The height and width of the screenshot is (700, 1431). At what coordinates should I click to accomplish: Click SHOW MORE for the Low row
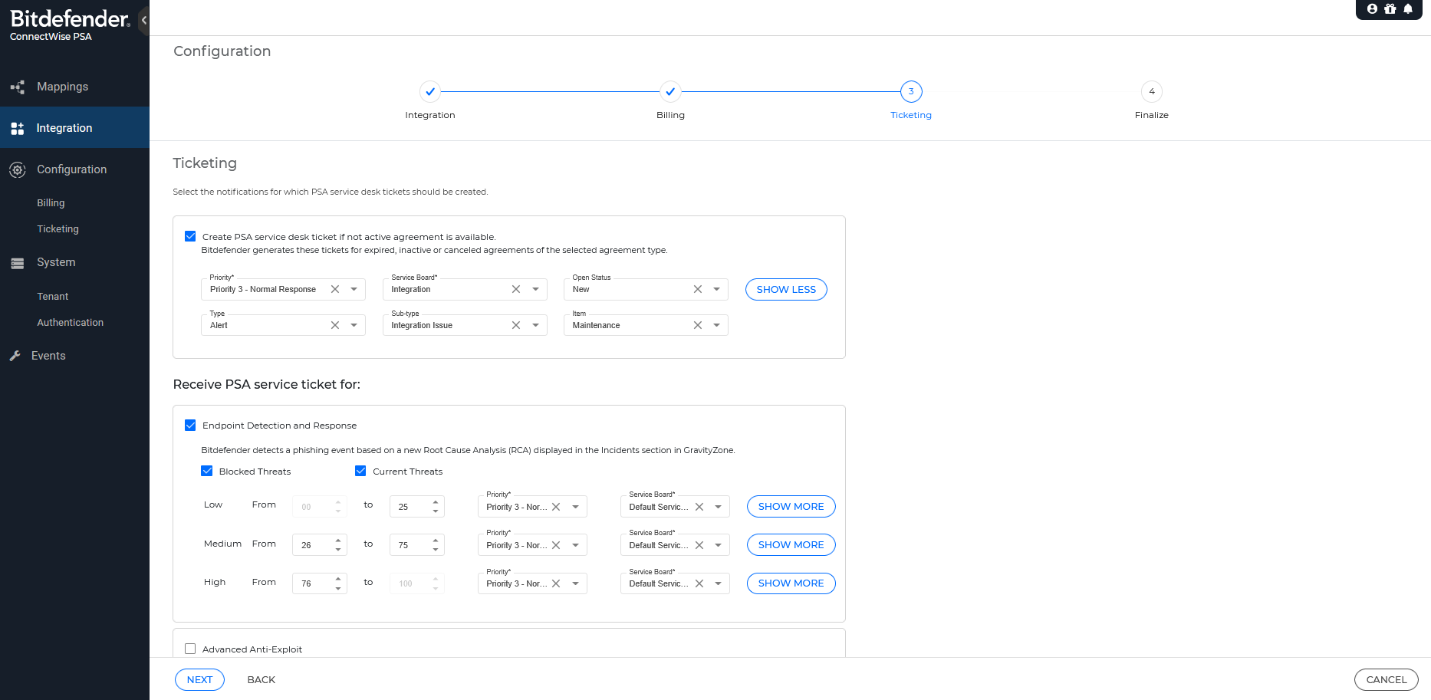(791, 507)
